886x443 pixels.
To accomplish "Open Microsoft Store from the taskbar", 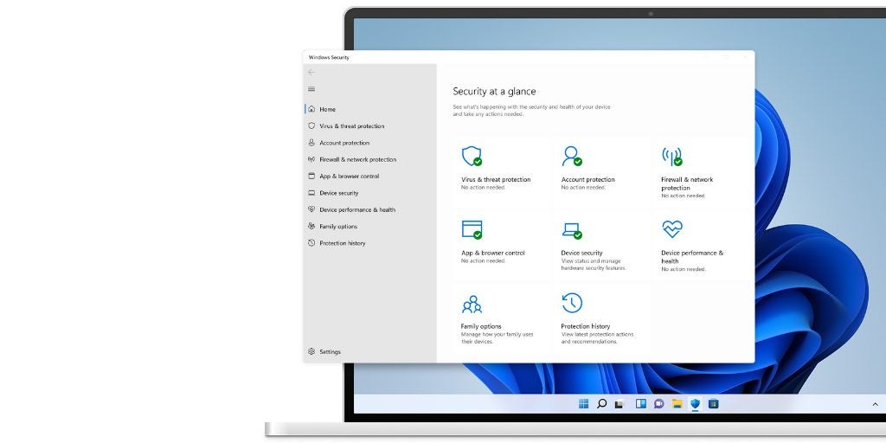I will (713, 403).
